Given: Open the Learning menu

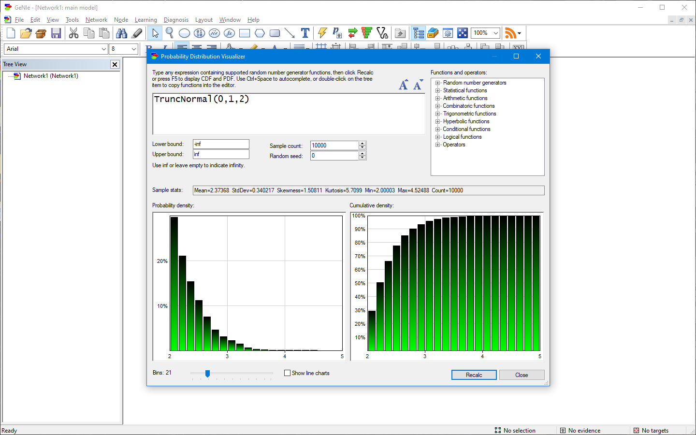Looking at the screenshot, I should coord(145,20).
